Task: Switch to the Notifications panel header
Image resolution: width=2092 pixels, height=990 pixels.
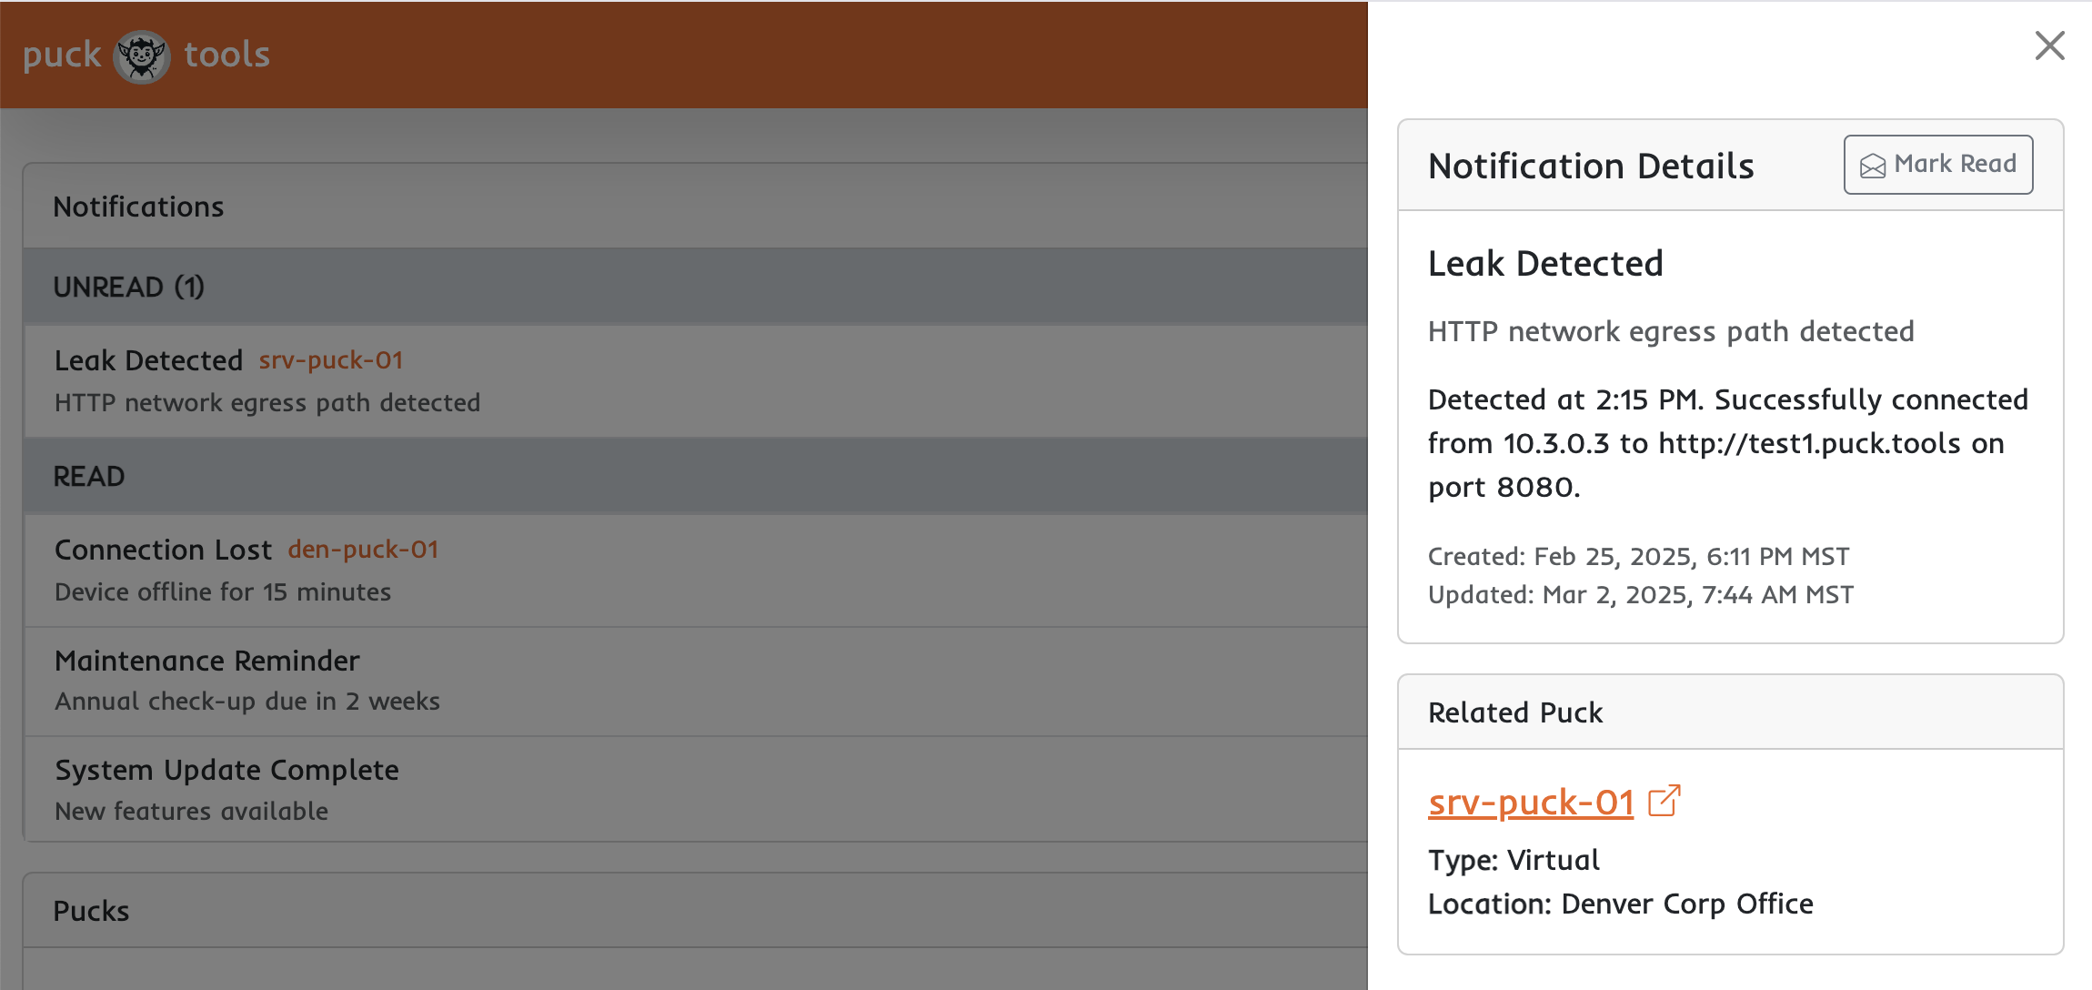Action: coord(138,207)
